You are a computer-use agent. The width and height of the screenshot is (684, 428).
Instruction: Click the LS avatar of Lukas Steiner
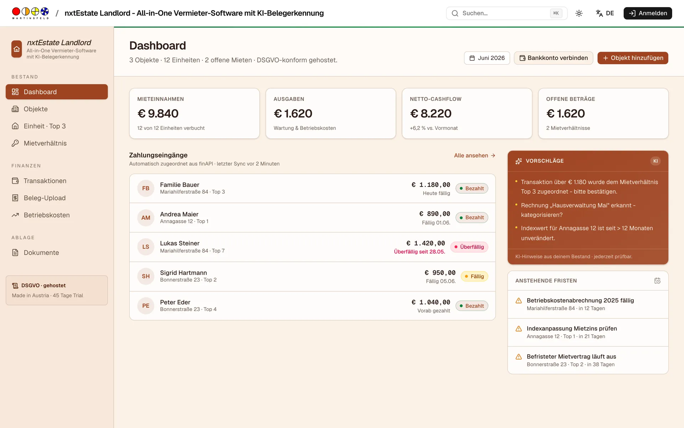point(146,247)
